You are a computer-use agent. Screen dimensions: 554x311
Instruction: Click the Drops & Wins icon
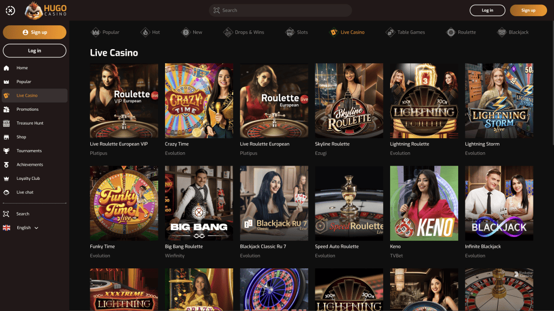click(x=228, y=32)
